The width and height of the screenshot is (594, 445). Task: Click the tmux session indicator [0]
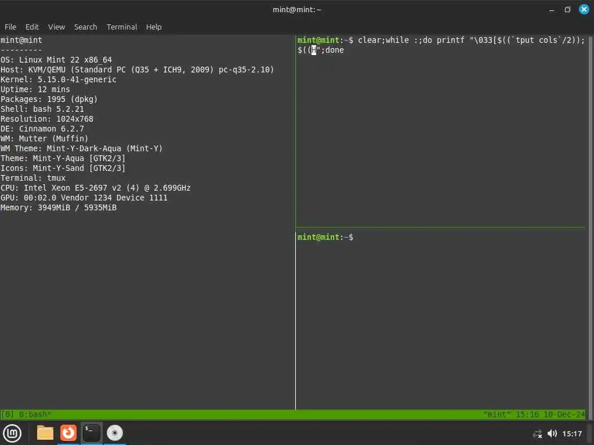coord(7,414)
